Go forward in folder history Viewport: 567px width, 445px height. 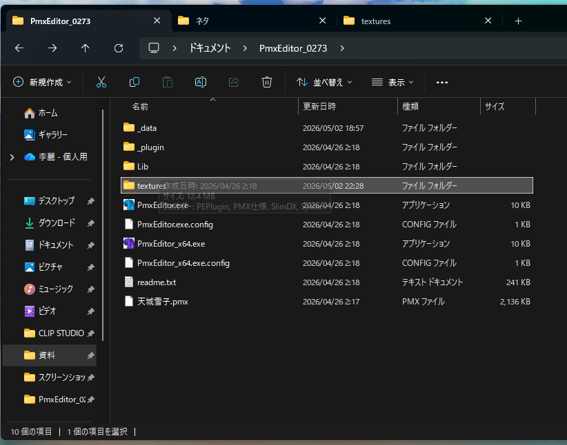click(x=52, y=48)
